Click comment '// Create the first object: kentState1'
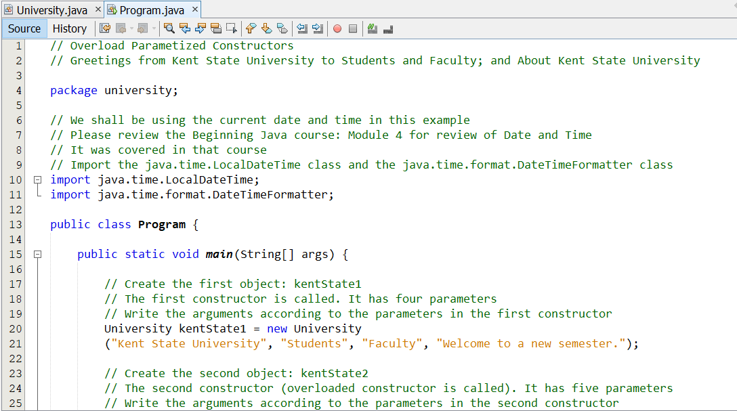 (x=233, y=284)
